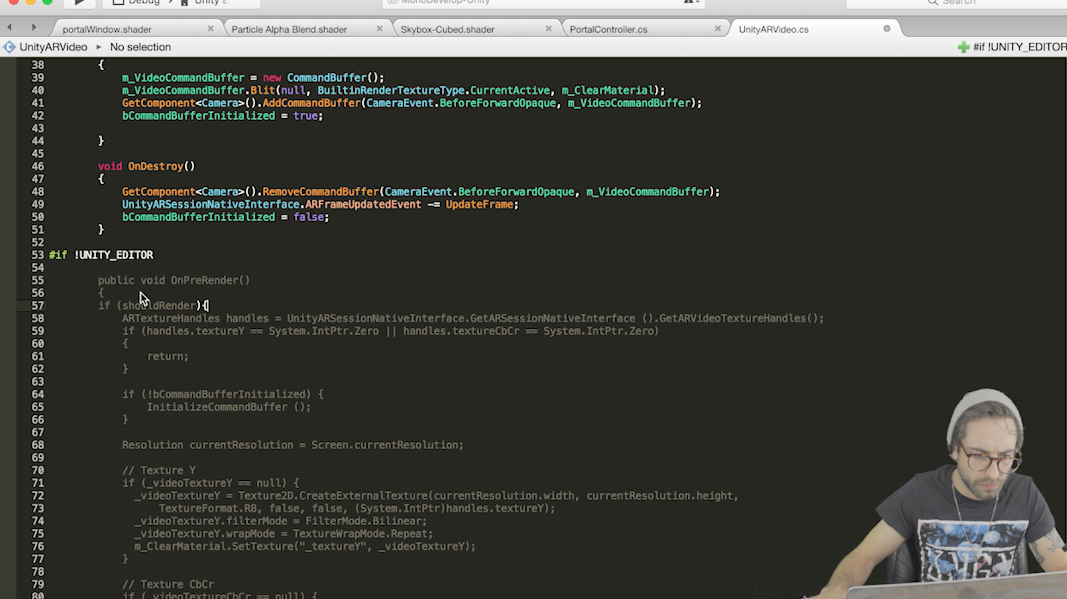Click the breadcrumb arrow after UnityARVideo
The image size is (1067, 599).
tap(98, 47)
